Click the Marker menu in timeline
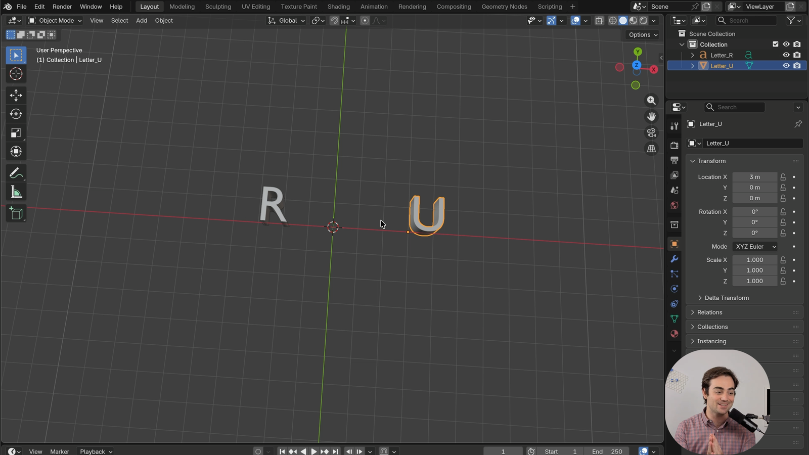 [x=60, y=451]
